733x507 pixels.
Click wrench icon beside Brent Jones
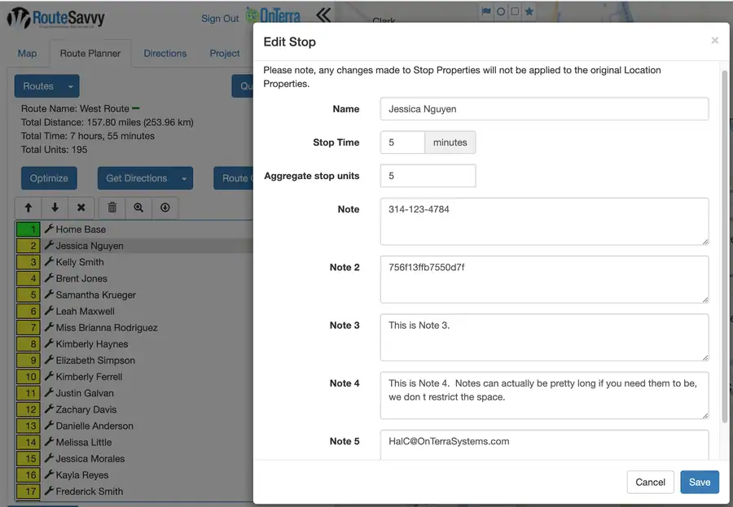tap(49, 278)
